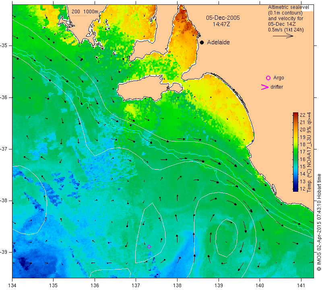Click the 0.5m/s velocity scale arrow
Image resolution: width=322 pixels, height=290 pixels.
pos(283,36)
